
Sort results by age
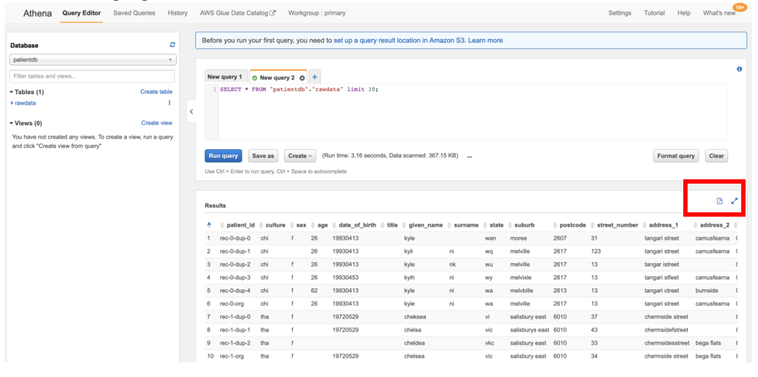click(319, 225)
